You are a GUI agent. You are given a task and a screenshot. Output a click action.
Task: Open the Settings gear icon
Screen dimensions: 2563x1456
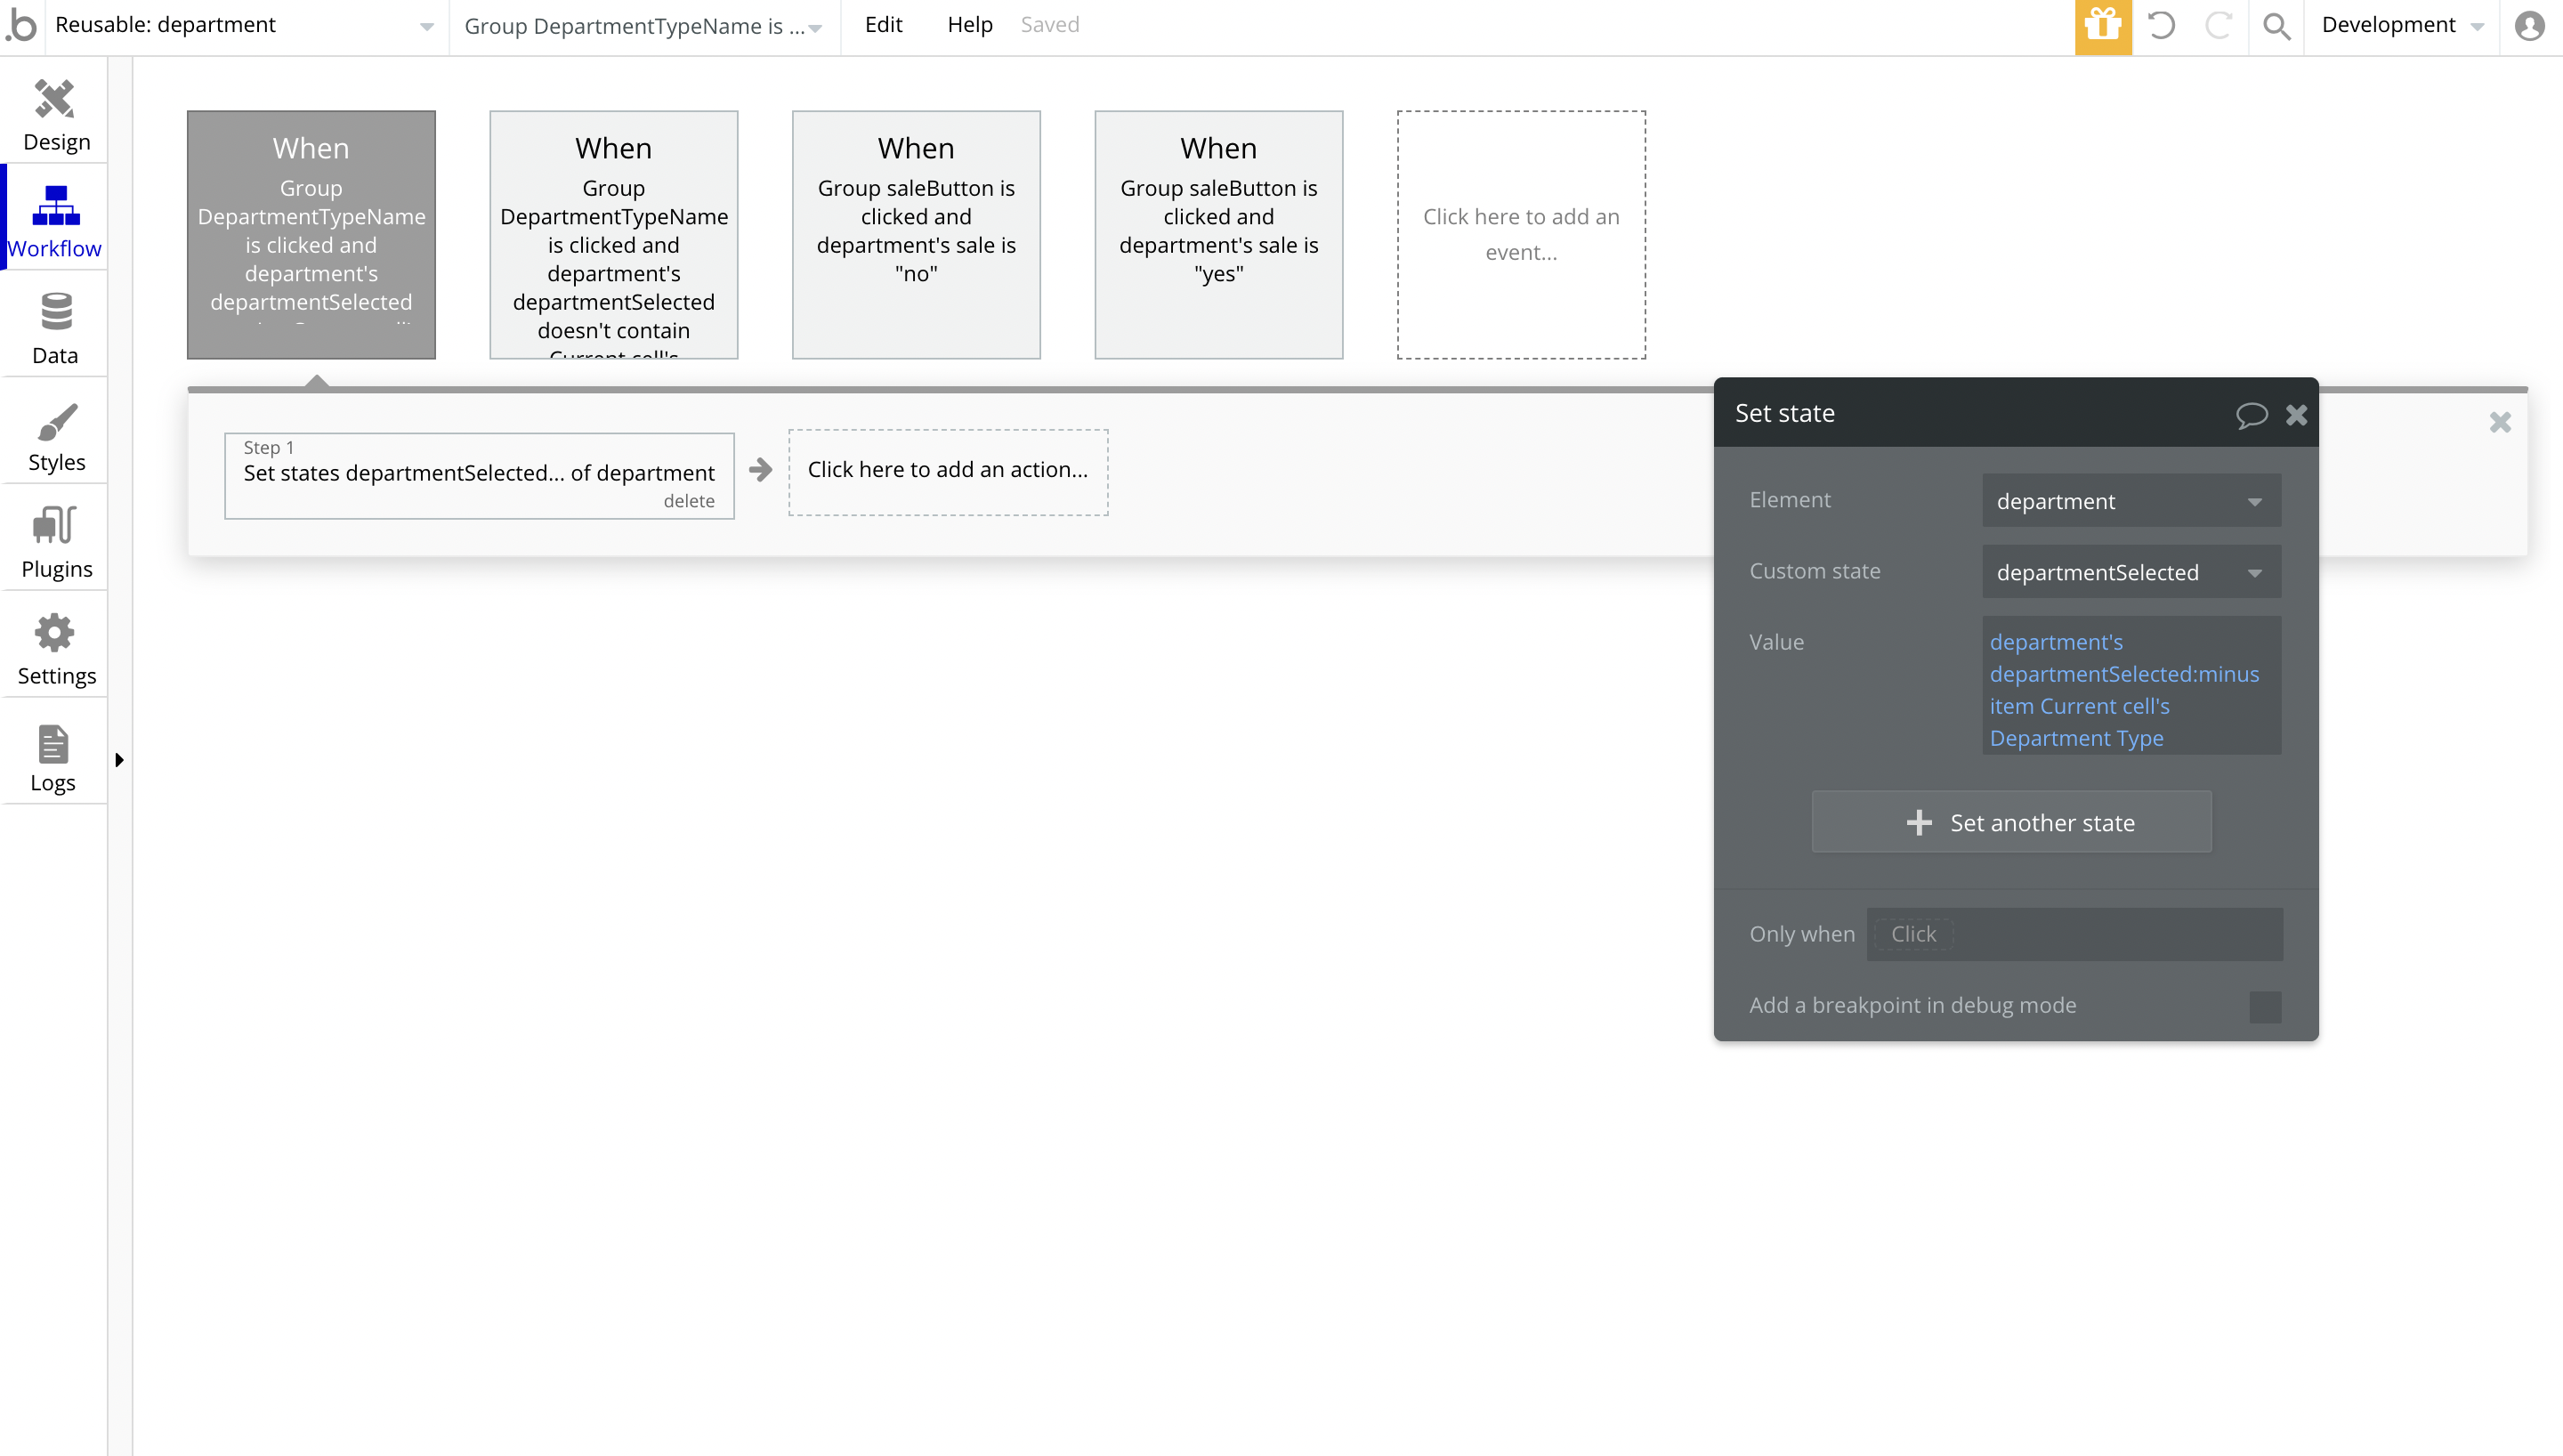[x=55, y=634]
